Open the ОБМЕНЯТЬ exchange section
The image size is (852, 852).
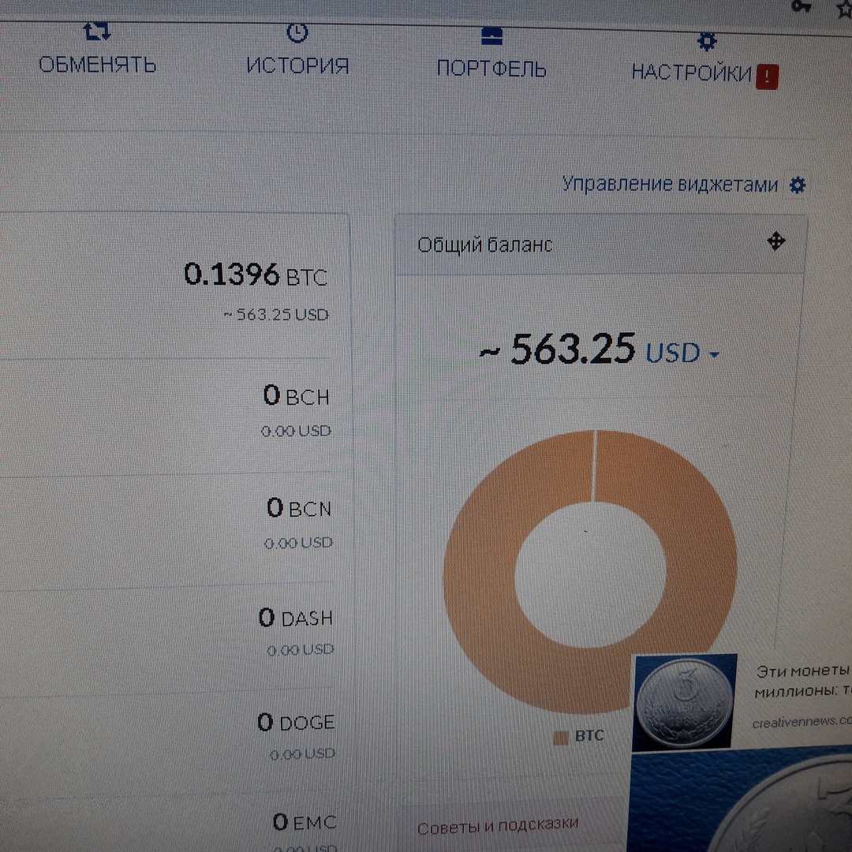(x=98, y=64)
